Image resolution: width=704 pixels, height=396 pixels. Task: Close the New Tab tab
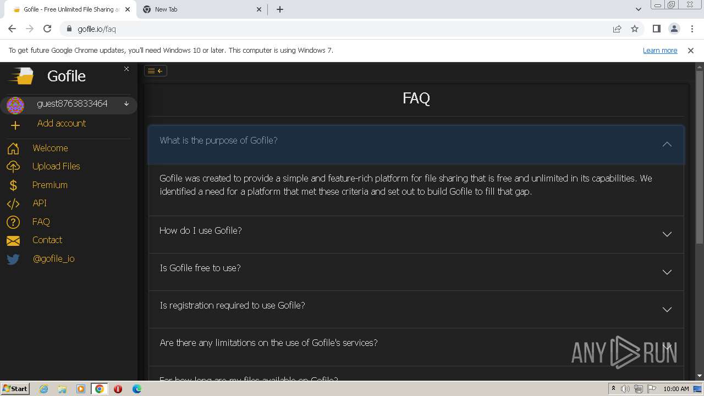[x=259, y=9]
